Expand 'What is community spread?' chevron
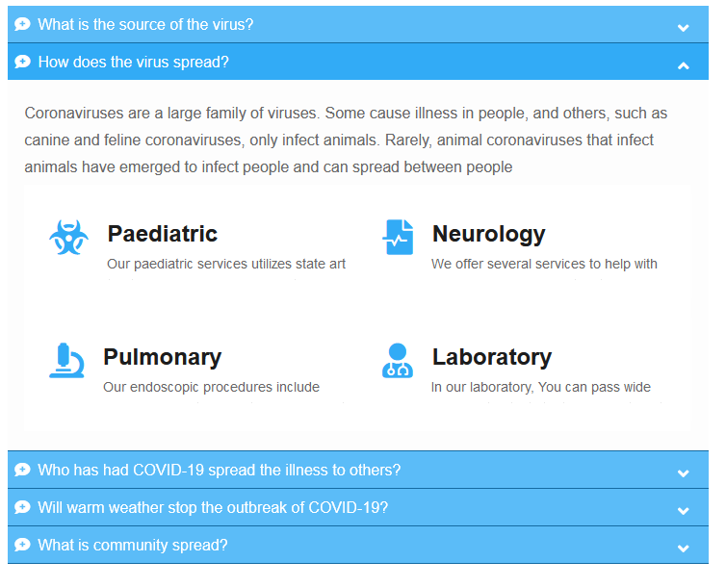 tap(684, 549)
